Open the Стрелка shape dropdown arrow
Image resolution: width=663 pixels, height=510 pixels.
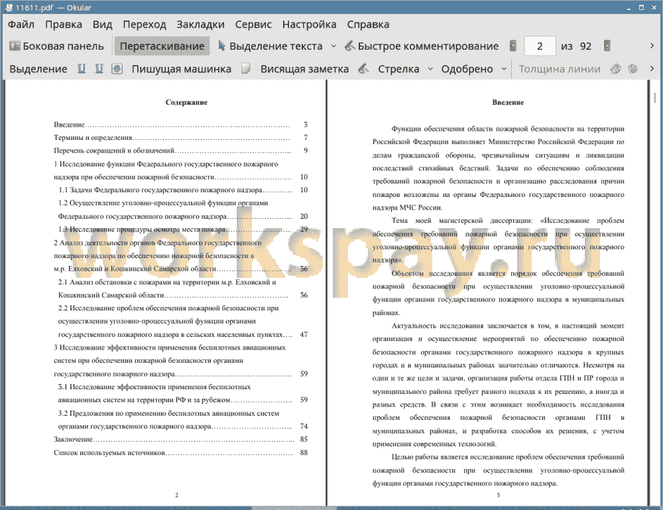430,69
